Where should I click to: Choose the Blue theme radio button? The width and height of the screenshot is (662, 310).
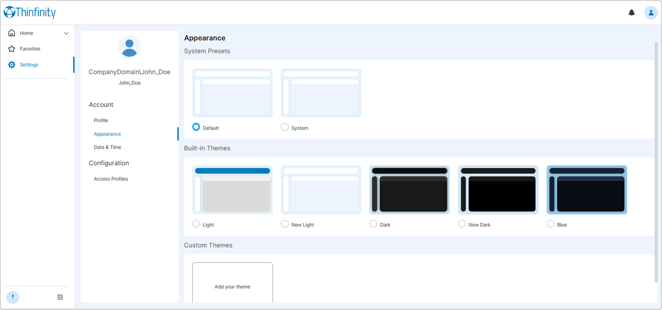tap(551, 224)
